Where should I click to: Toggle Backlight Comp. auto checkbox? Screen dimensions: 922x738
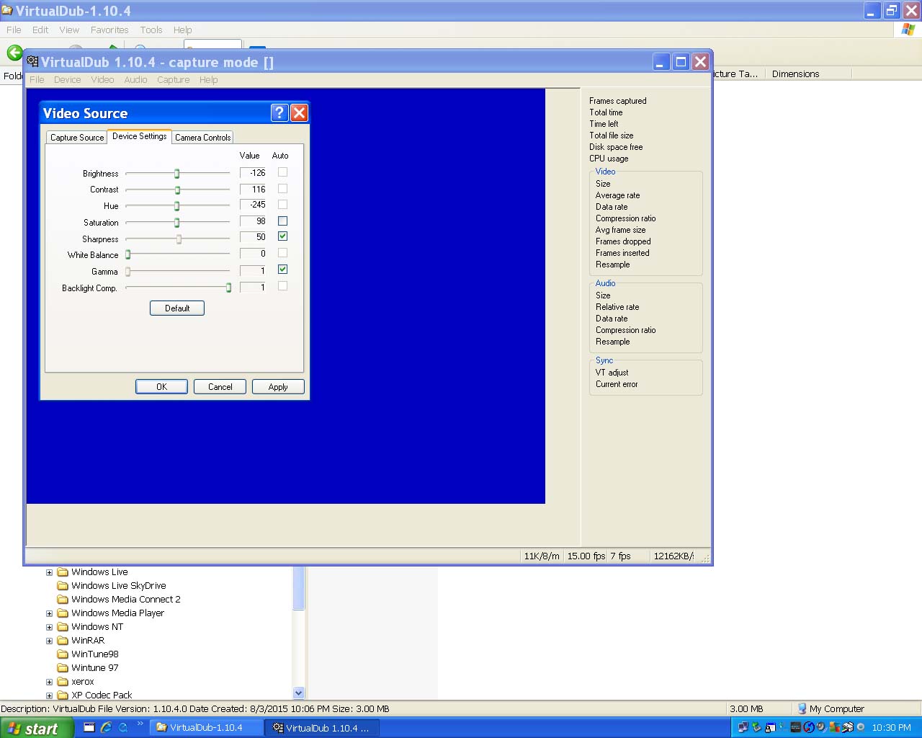click(x=282, y=286)
